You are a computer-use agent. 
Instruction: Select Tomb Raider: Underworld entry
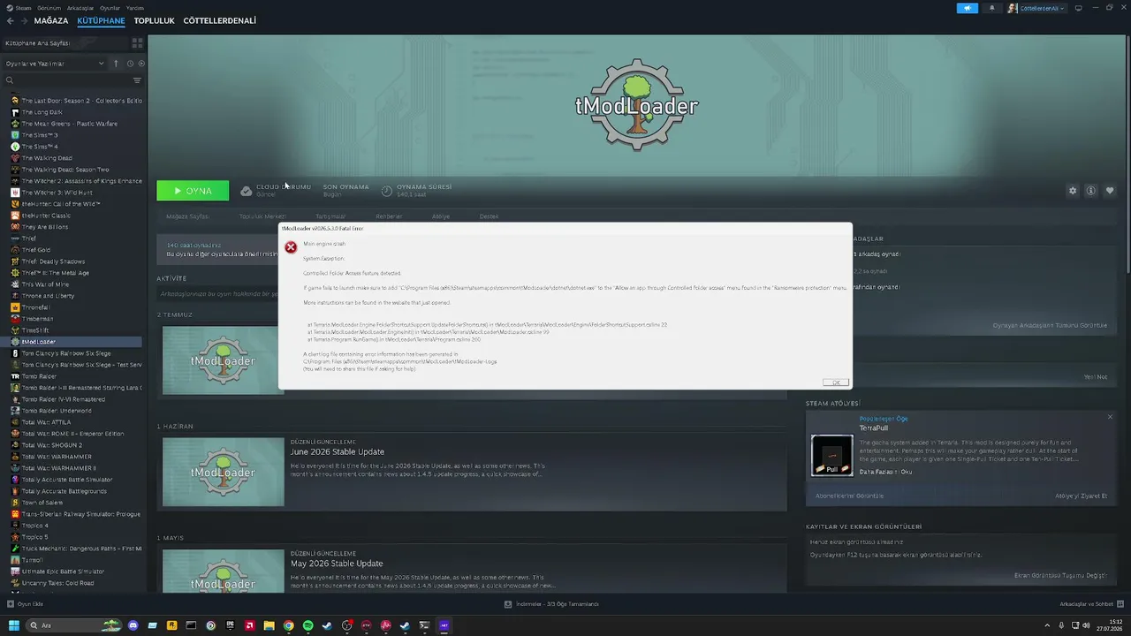click(57, 411)
